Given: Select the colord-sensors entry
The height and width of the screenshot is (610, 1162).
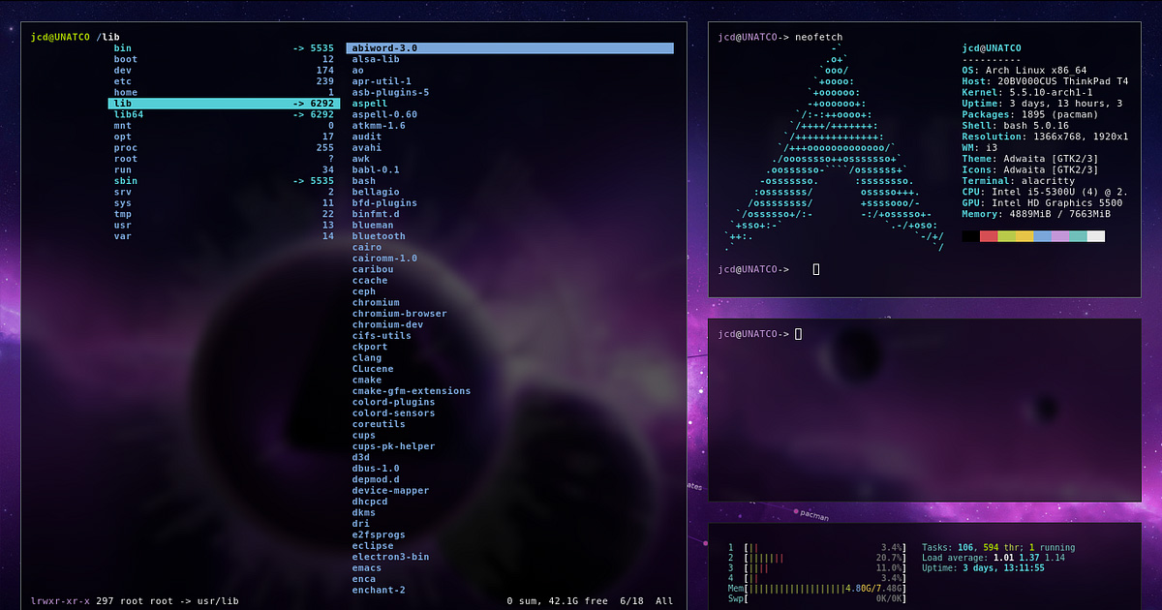Looking at the screenshot, I should coord(394,413).
